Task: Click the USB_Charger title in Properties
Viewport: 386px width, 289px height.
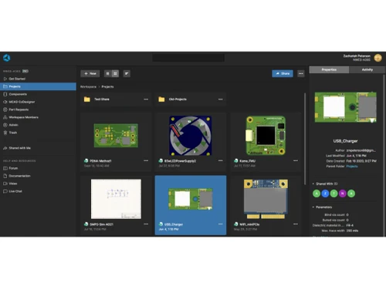Action: [345, 141]
